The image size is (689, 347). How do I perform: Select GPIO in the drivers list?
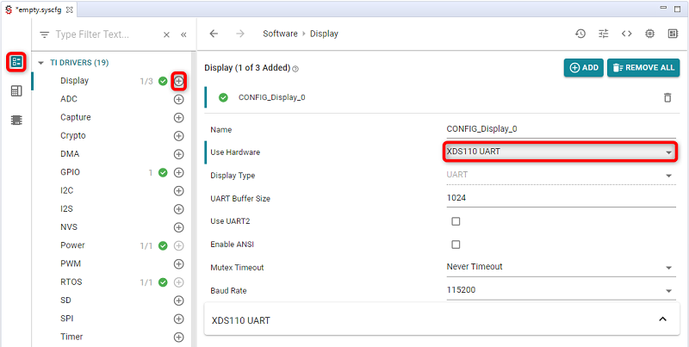pos(71,172)
